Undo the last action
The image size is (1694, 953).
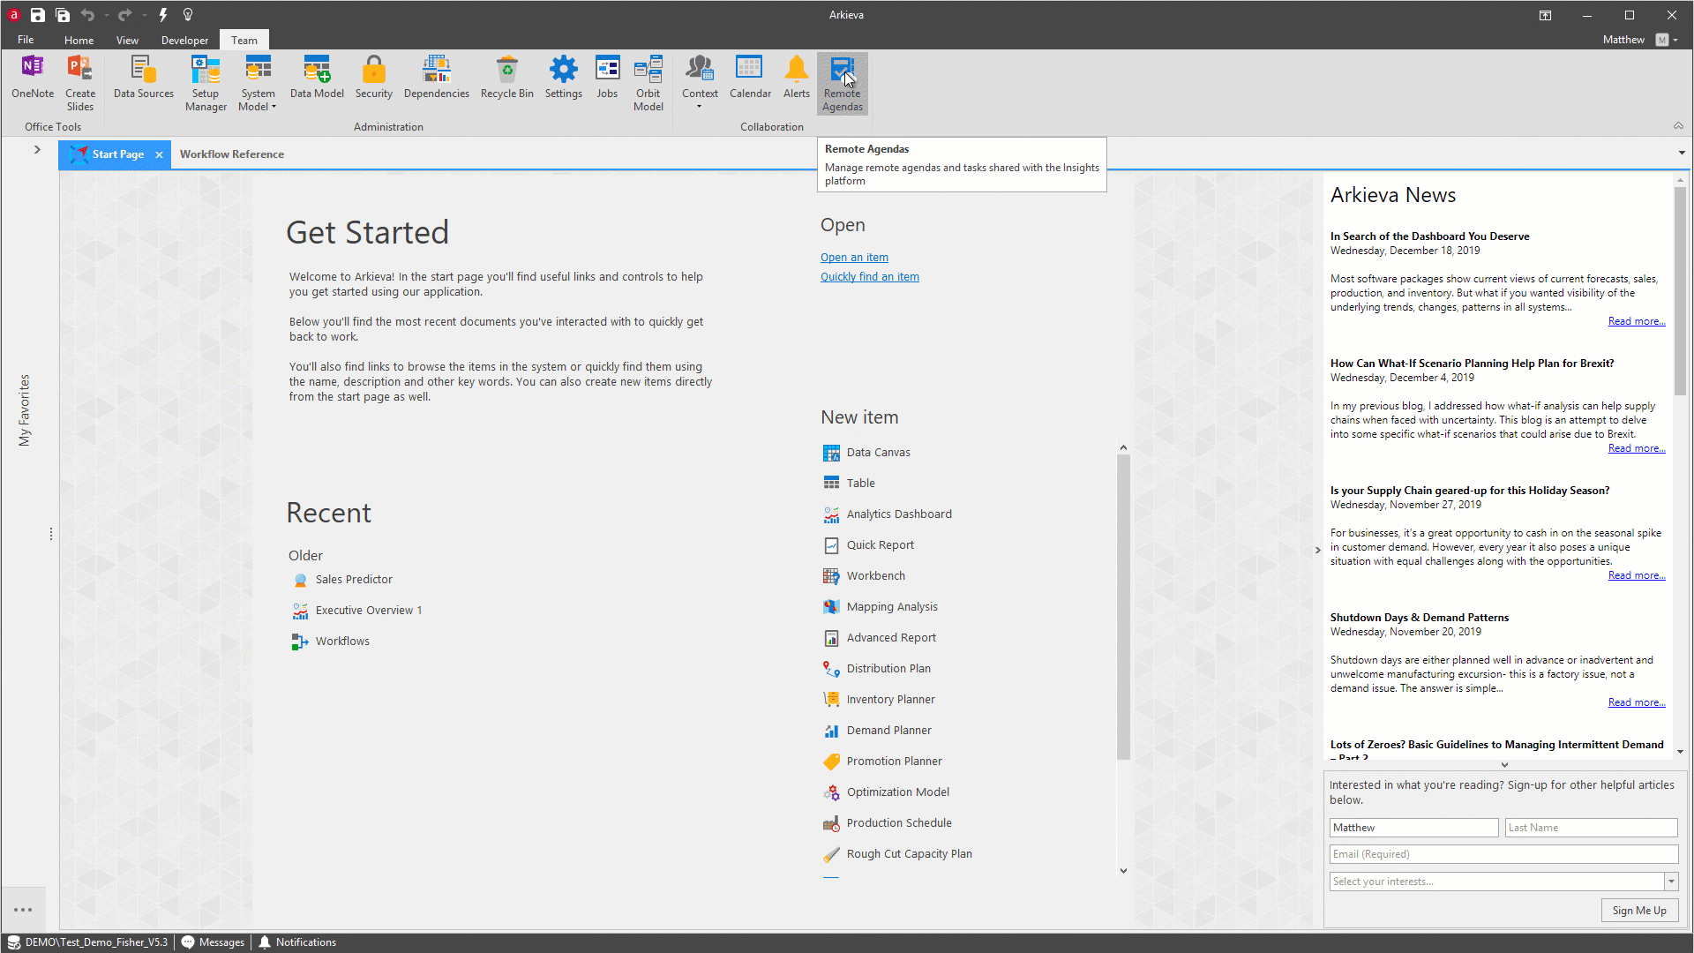click(x=87, y=15)
